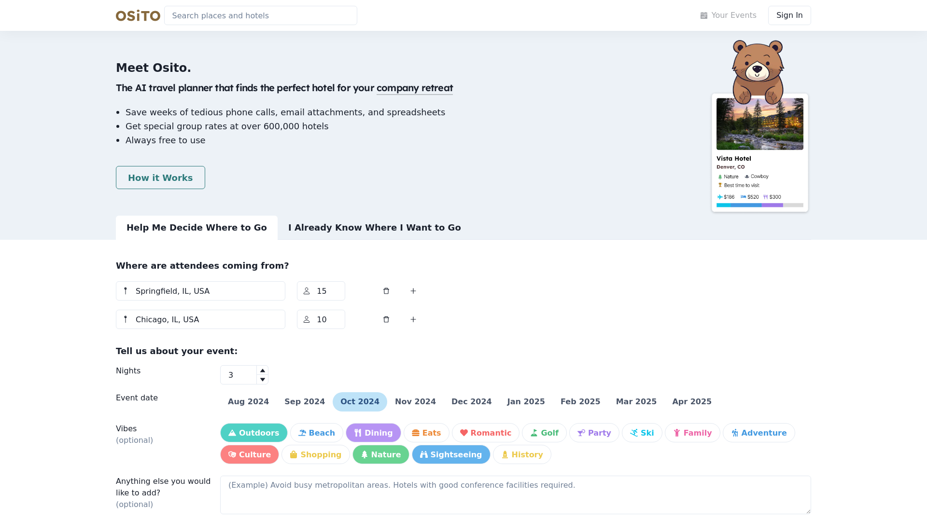Toggle the Golf vibe
This screenshot has width=927, height=521.
tap(544, 433)
